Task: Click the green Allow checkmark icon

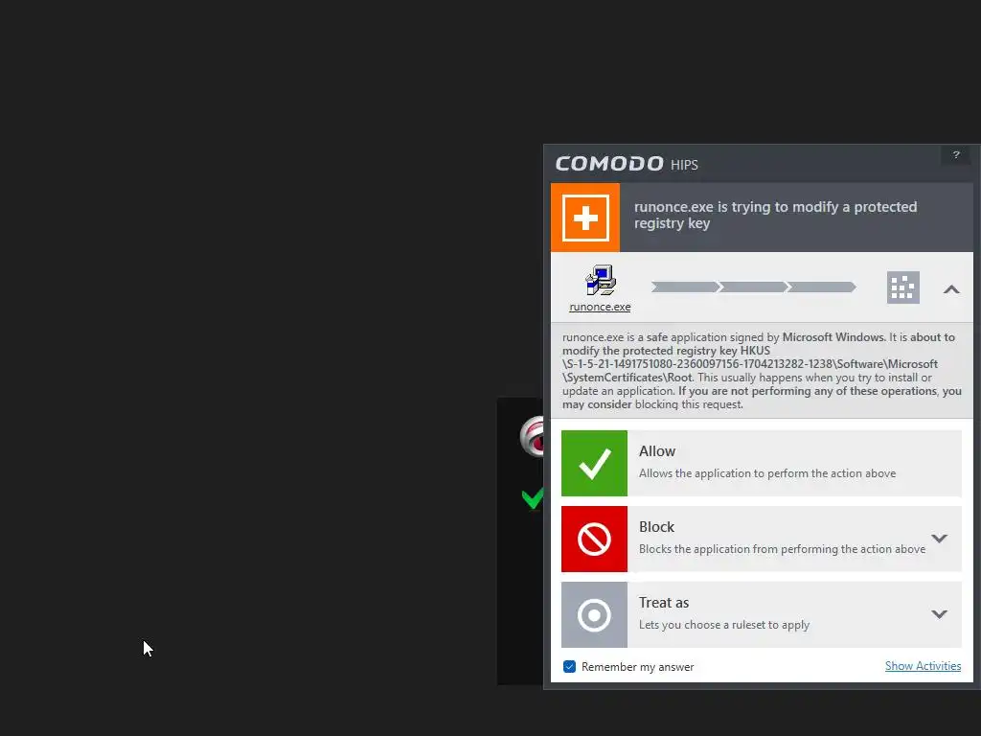Action: click(x=594, y=463)
